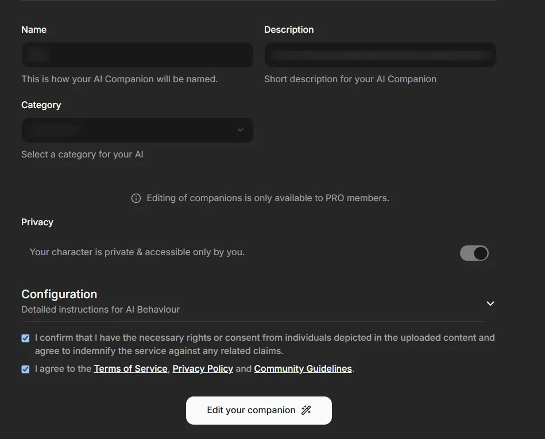Click the magic wand icon in Edit button

click(306, 410)
